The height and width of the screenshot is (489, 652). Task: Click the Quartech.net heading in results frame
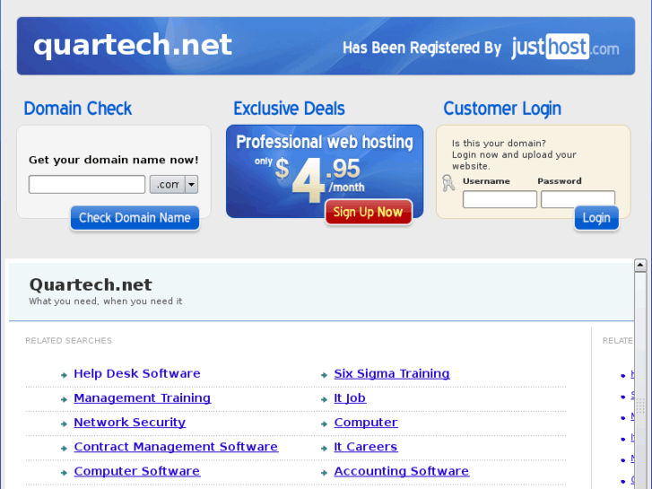91,284
